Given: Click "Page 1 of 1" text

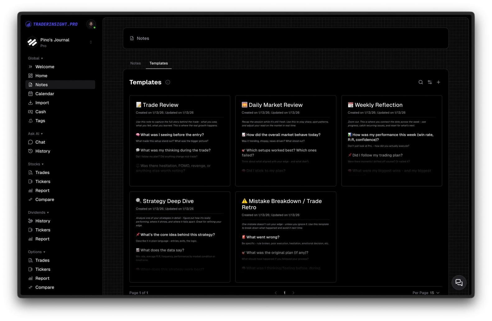Looking at the screenshot, I should coord(139,293).
